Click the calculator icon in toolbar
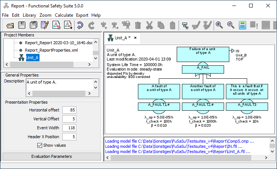This screenshot has width=277, height=169. (242, 25)
